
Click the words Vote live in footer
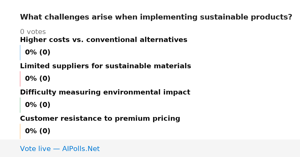[x=35, y=149]
